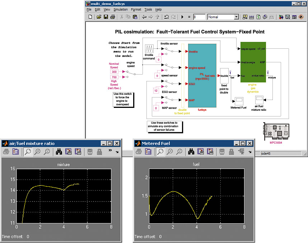Select the Nominal Speed 300 constant block
This screenshot has height=243, width=308.
[x=114, y=72]
